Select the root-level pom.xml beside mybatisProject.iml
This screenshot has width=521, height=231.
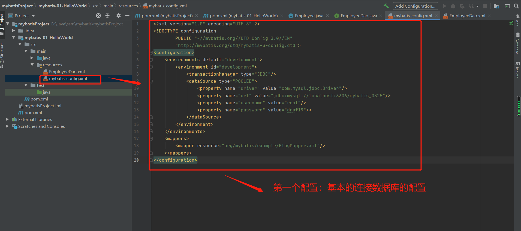33,112
